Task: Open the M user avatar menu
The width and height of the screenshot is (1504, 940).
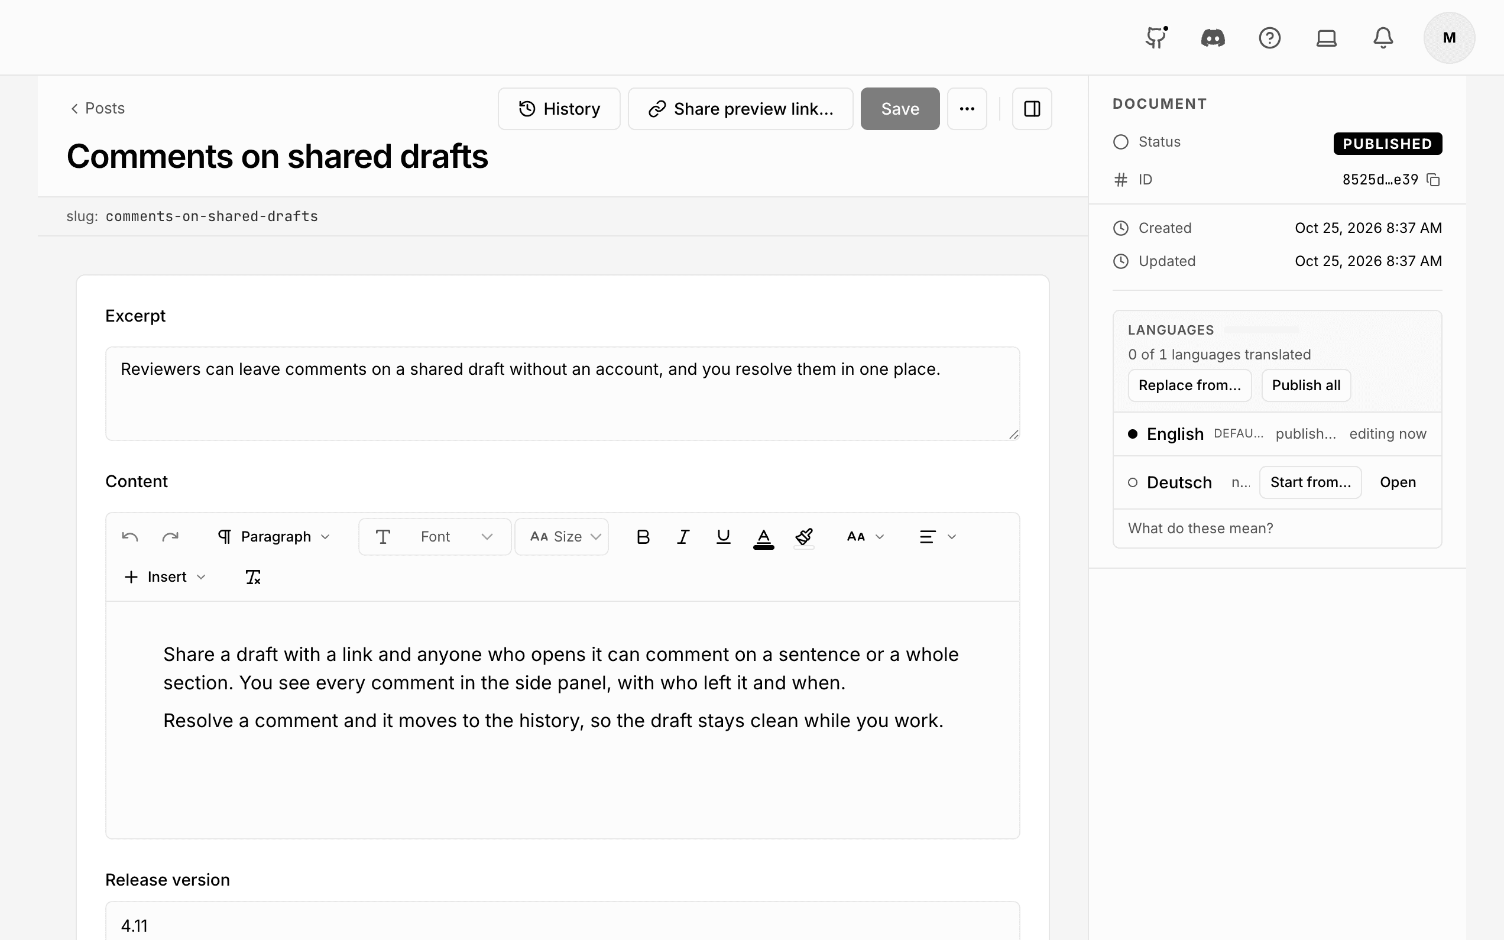Action: [1449, 38]
